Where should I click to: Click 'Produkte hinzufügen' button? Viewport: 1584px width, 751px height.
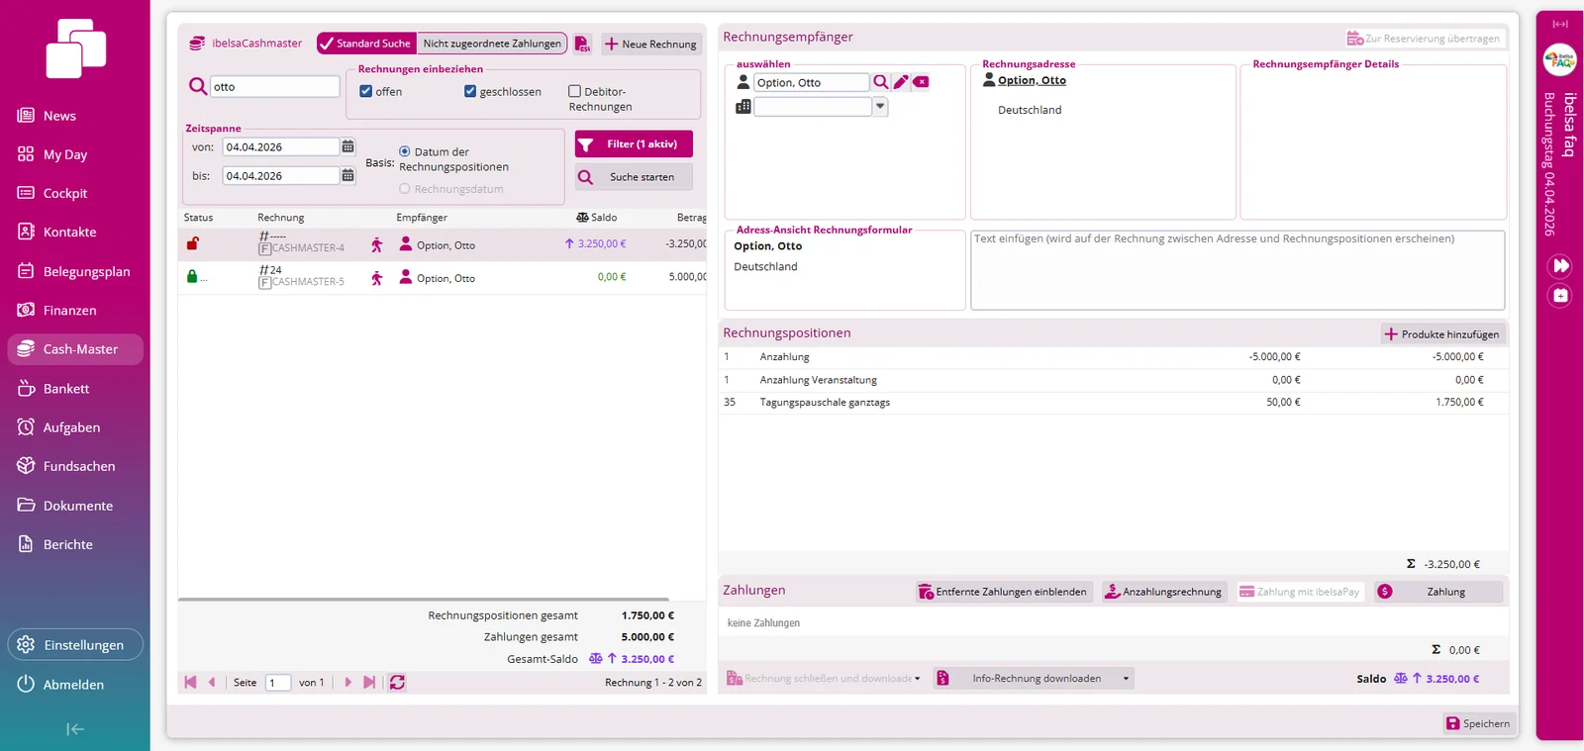1442,334
